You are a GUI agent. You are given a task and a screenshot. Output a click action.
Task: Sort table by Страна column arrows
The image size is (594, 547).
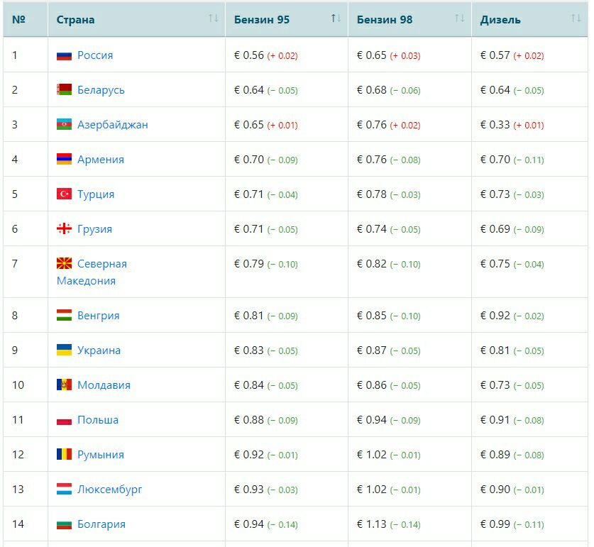(213, 18)
